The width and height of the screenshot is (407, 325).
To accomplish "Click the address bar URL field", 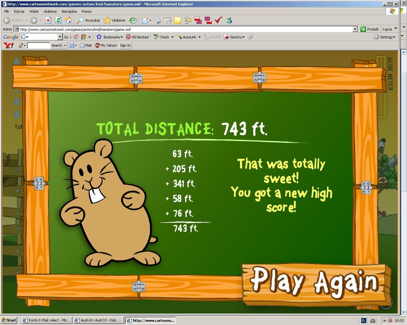I will (x=186, y=29).
